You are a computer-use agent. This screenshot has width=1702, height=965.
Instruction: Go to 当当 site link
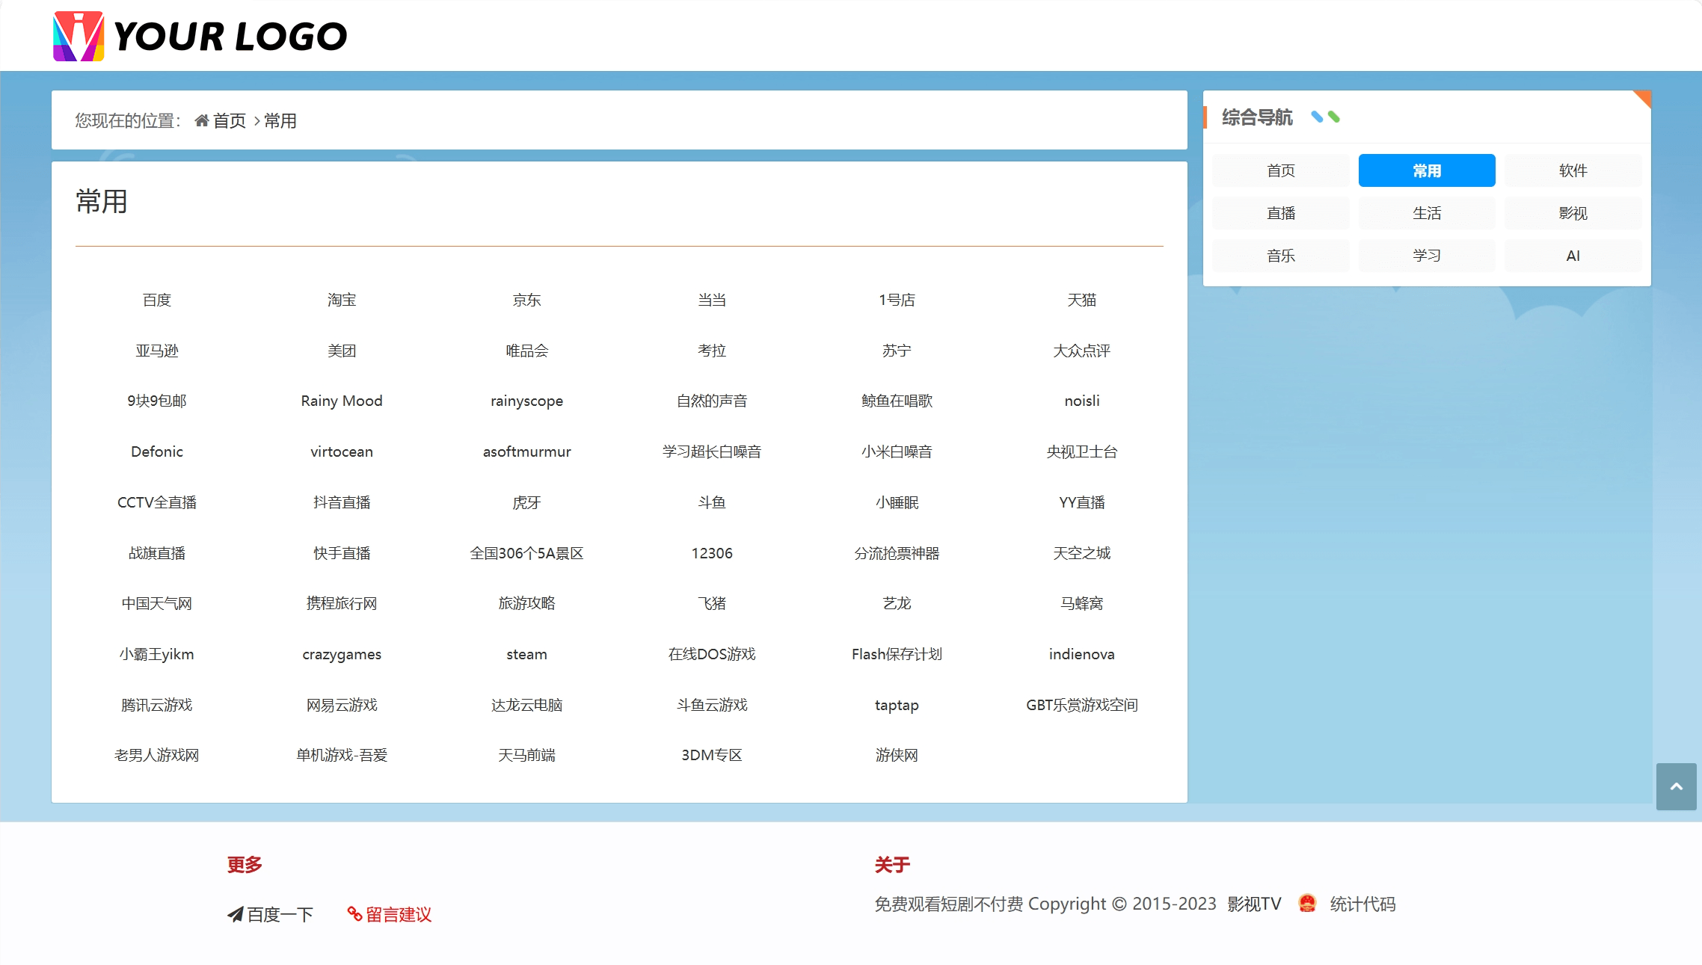tap(712, 300)
